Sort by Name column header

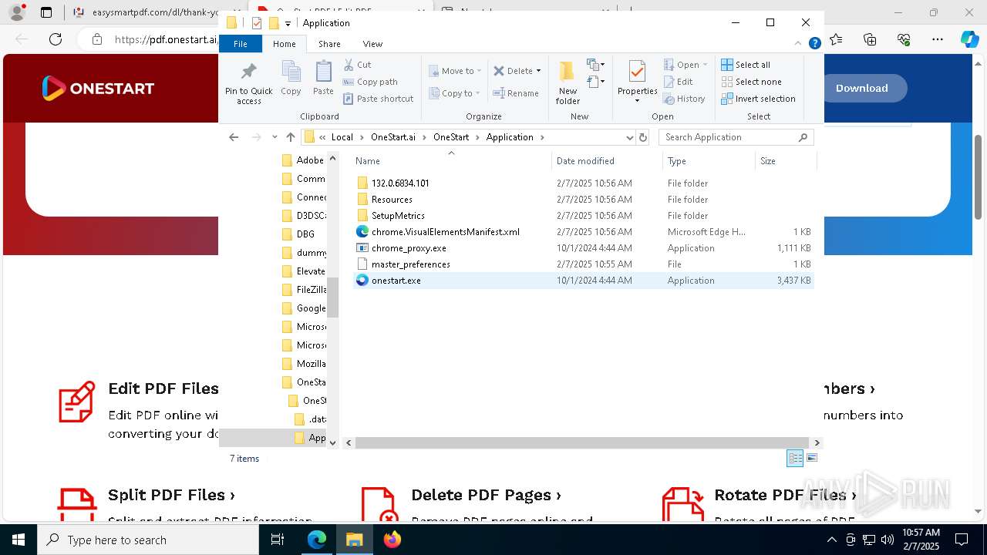coord(451,161)
